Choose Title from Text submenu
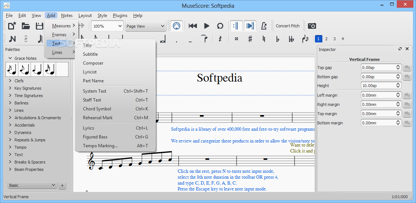The width and height of the screenshot is (416, 203). click(87, 45)
